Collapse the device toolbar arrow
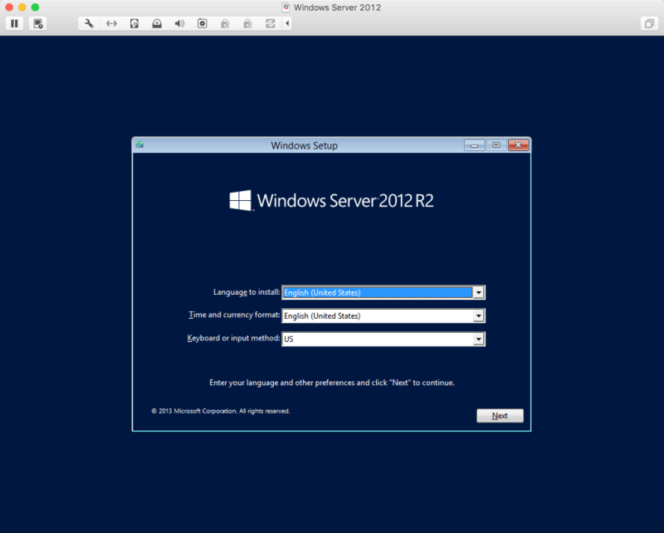The width and height of the screenshot is (664, 533). [x=287, y=23]
